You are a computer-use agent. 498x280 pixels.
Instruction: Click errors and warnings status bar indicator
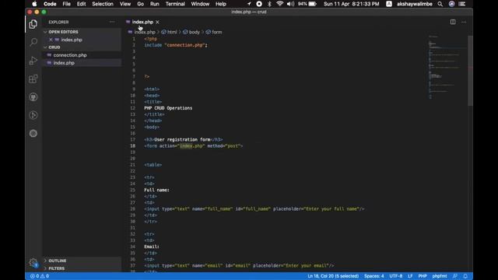[x=40, y=276]
